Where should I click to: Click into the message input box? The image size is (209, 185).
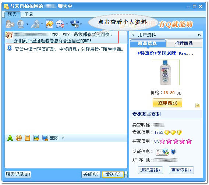66,155
